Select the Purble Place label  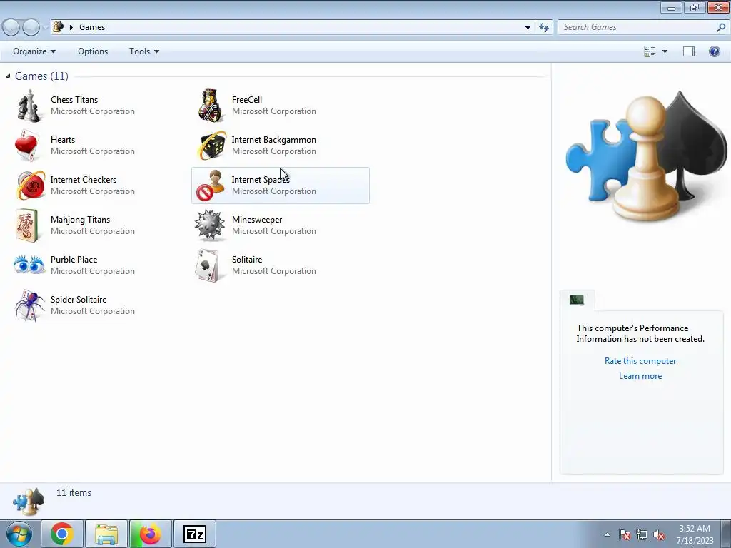click(x=74, y=260)
